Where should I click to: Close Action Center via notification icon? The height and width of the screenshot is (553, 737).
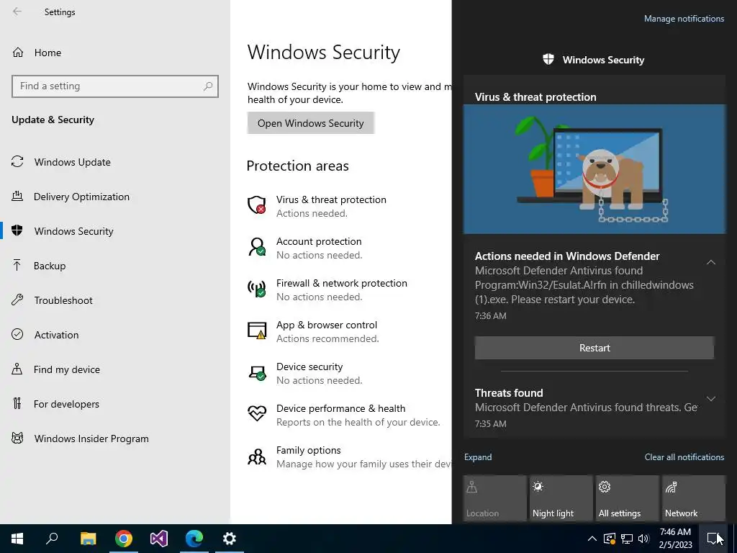[715, 539]
